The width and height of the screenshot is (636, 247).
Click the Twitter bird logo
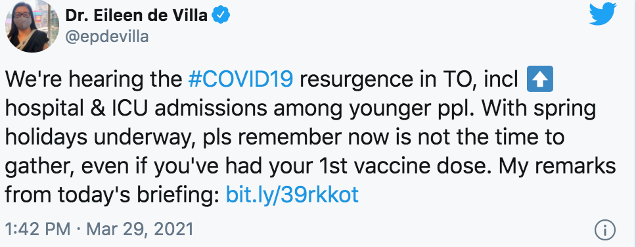pyautogui.click(x=602, y=16)
